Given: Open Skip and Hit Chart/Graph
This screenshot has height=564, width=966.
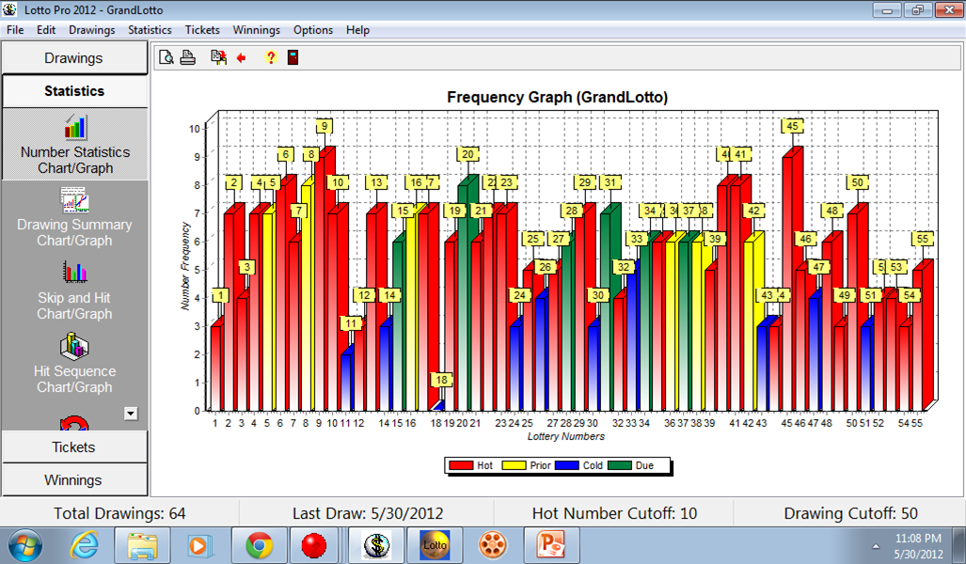Looking at the screenshot, I should (74, 290).
